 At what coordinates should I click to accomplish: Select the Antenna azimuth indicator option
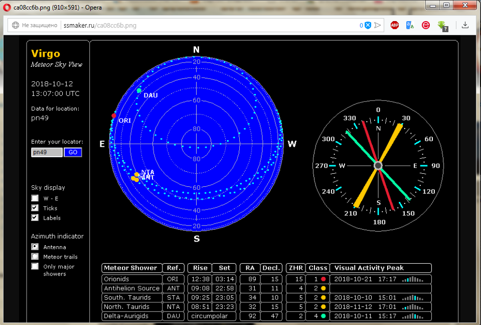click(x=35, y=247)
